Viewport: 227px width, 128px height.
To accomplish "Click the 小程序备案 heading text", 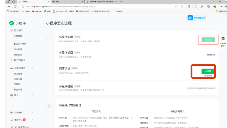I will pos(66,86).
